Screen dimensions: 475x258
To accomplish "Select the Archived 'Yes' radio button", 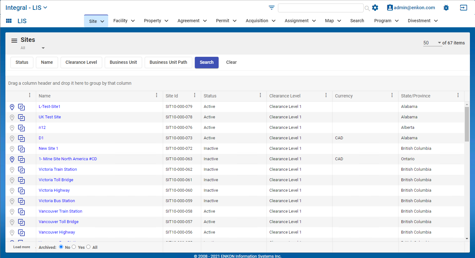I will pos(74,247).
